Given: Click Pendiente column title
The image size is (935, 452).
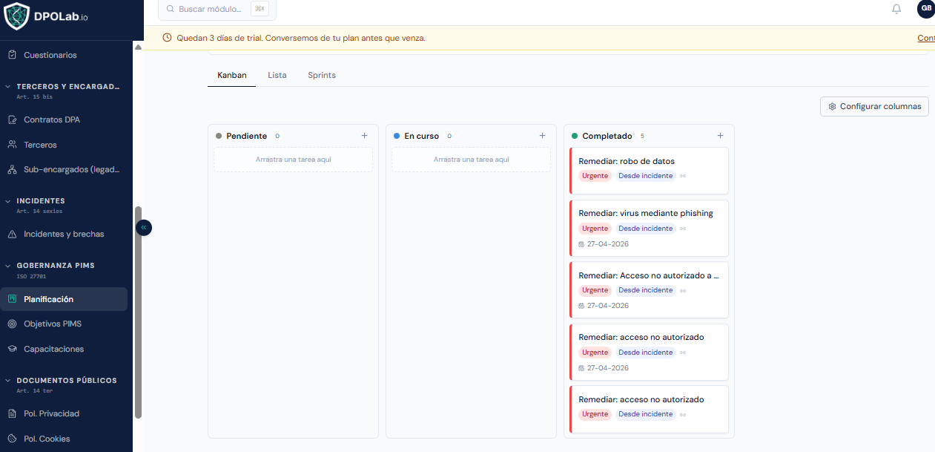Looking at the screenshot, I should (247, 136).
